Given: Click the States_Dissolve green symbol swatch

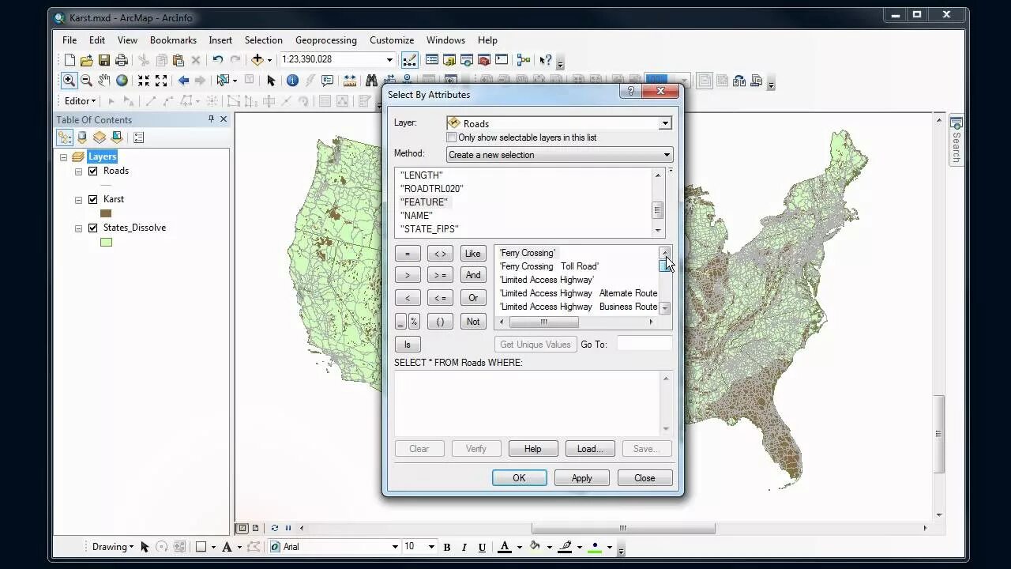Looking at the screenshot, I should (106, 242).
